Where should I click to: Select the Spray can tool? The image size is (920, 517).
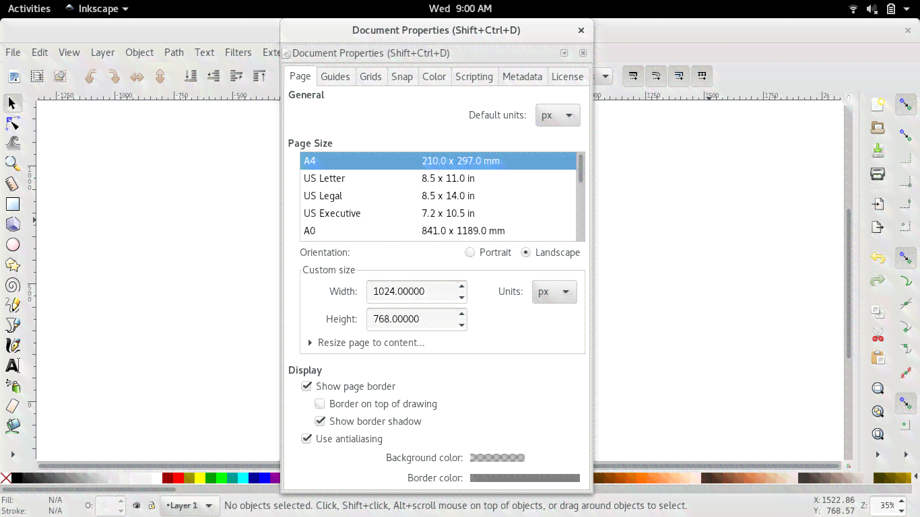13,386
